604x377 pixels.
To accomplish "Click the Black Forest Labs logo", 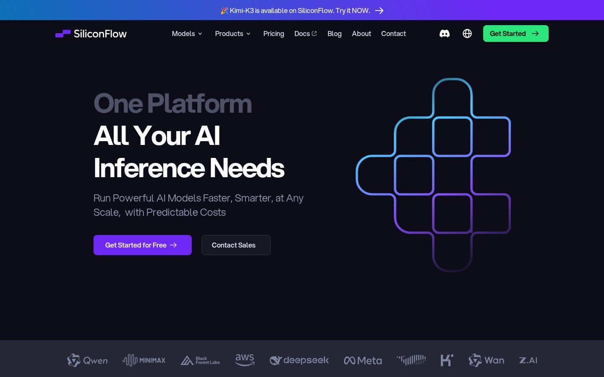I will click(200, 360).
